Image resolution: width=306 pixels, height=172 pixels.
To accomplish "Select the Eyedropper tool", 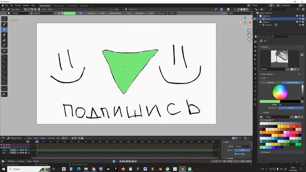I will pyautogui.click(x=4, y=51).
